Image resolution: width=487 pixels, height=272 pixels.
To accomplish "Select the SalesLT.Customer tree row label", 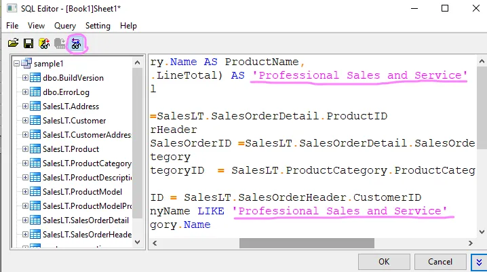I will pyautogui.click(x=74, y=121).
